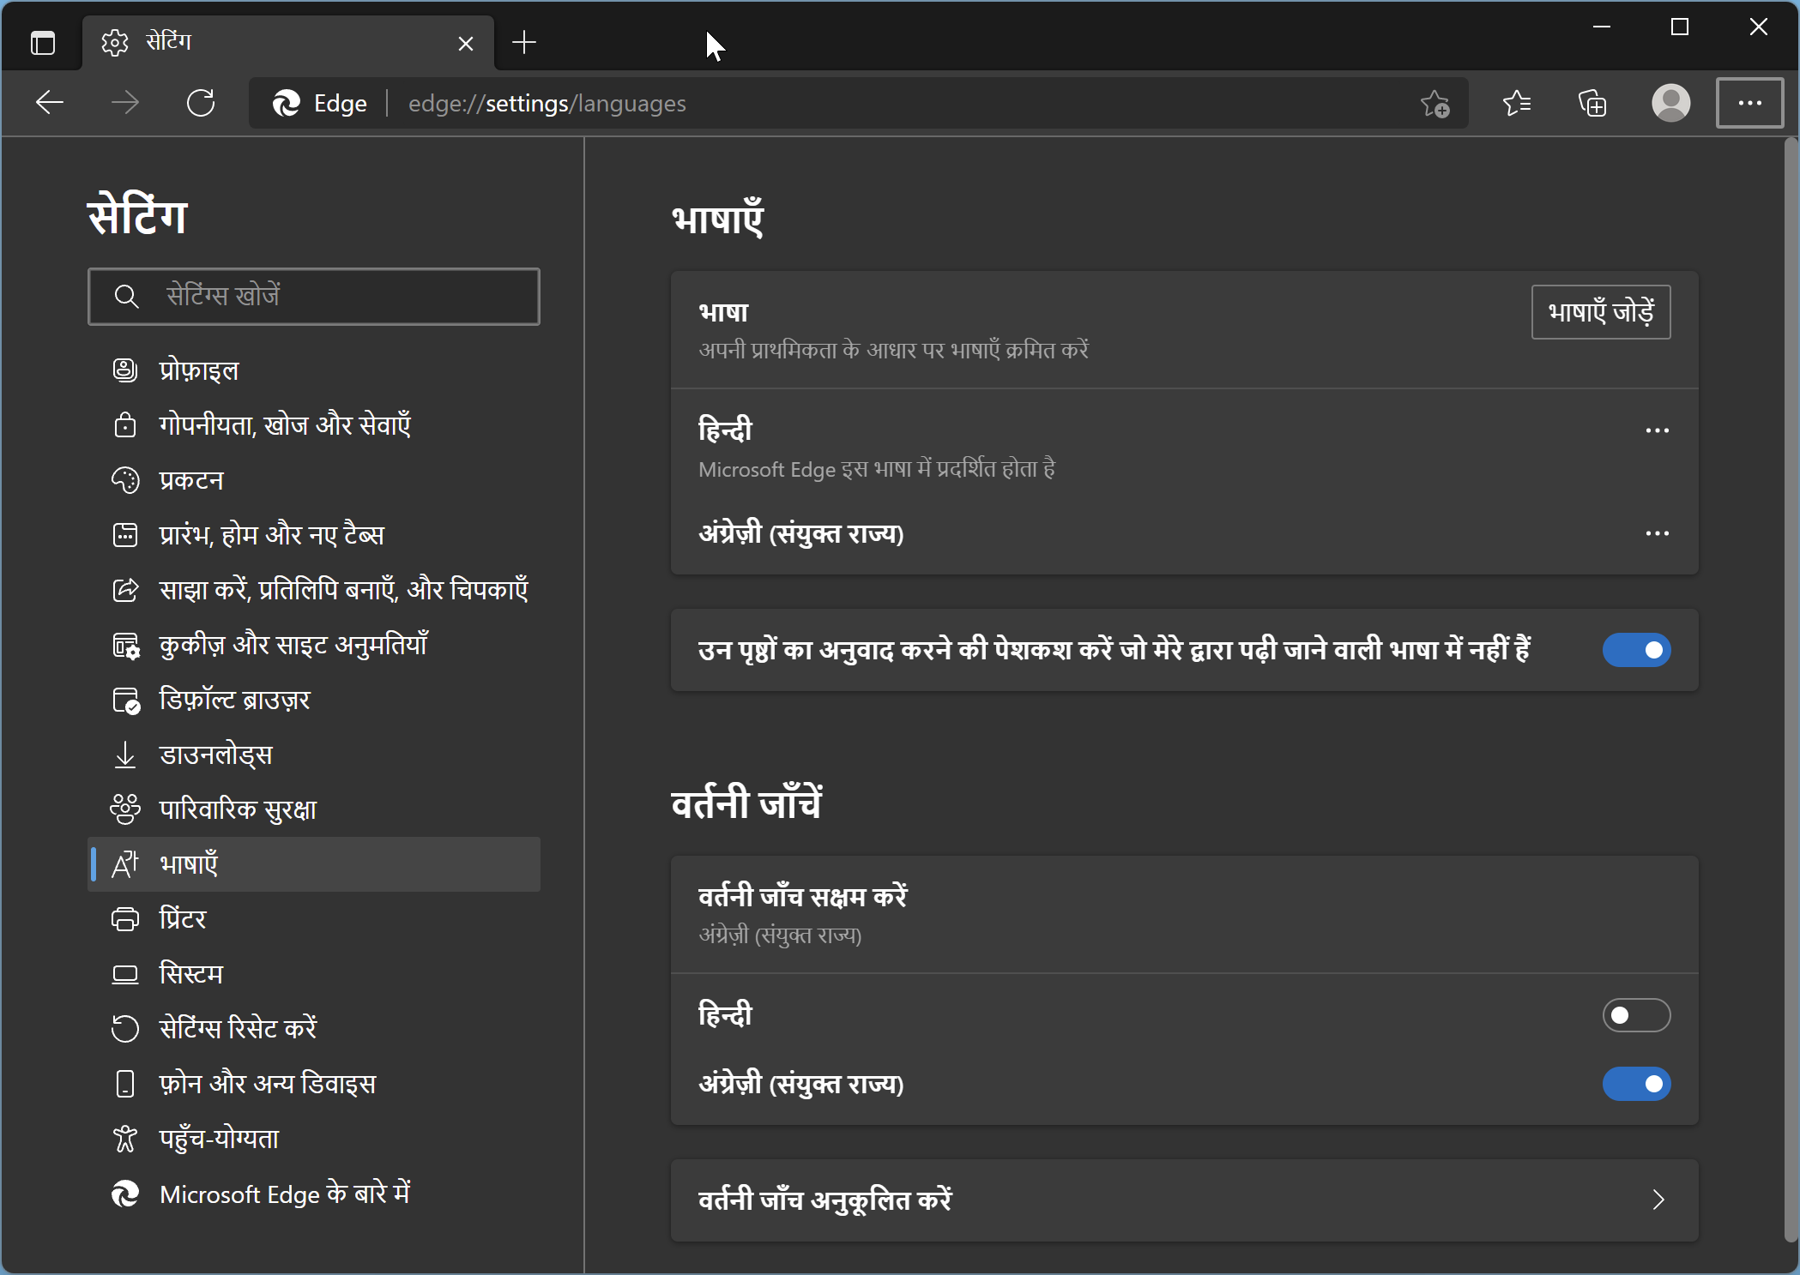Click the Edge site identity icon in address bar
Viewport: 1800px width, 1275px height.
tap(286, 104)
